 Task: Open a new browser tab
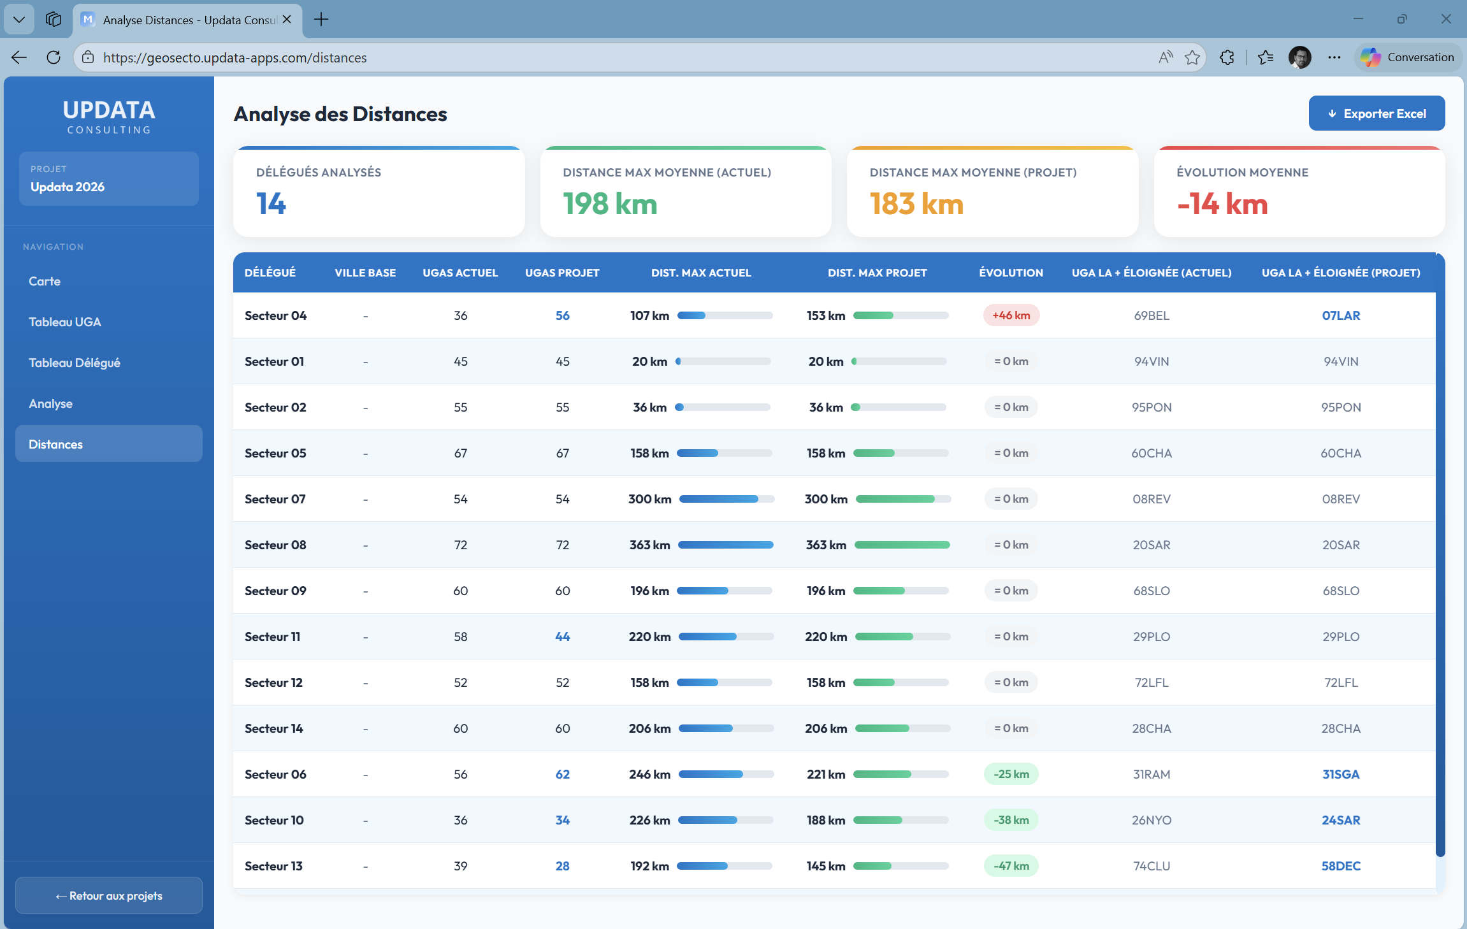tap(321, 19)
